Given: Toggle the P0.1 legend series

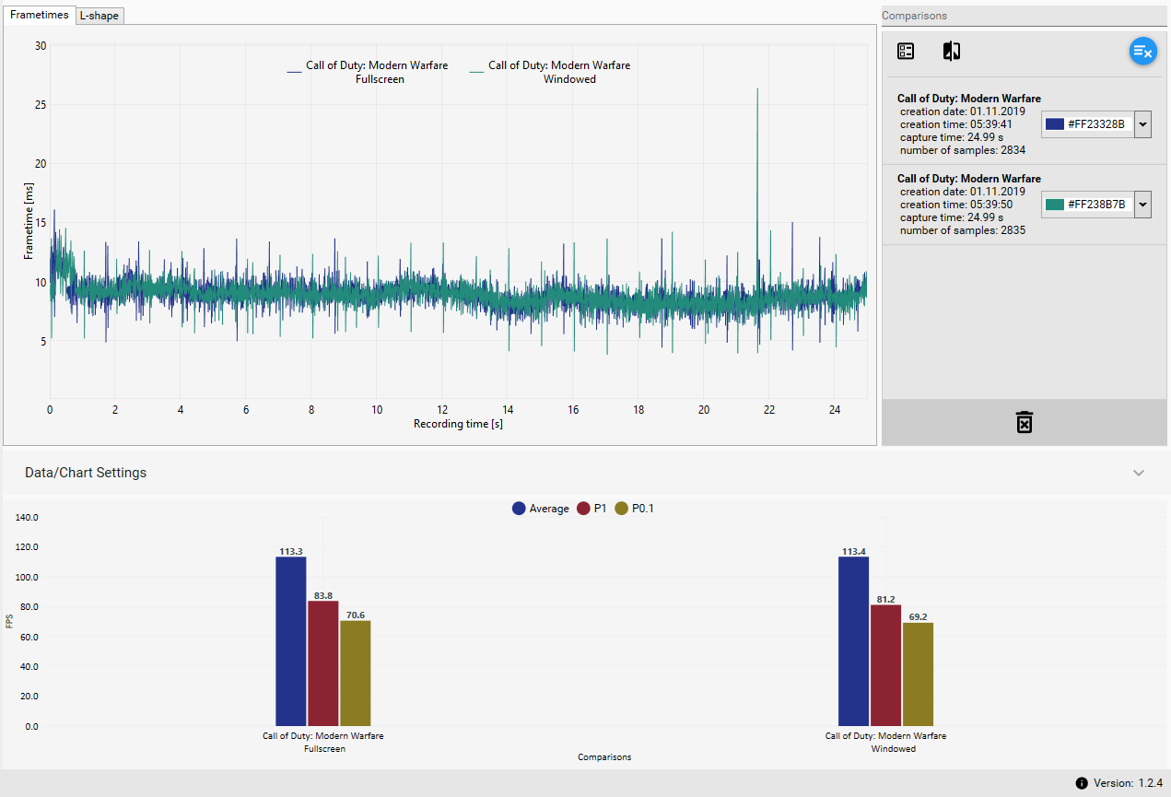Looking at the screenshot, I should click(x=634, y=509).
